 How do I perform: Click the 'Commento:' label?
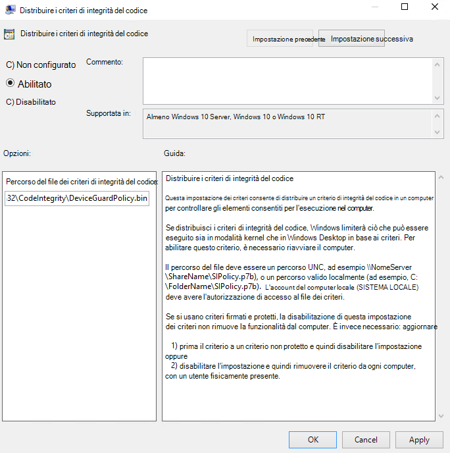point(104,62)
